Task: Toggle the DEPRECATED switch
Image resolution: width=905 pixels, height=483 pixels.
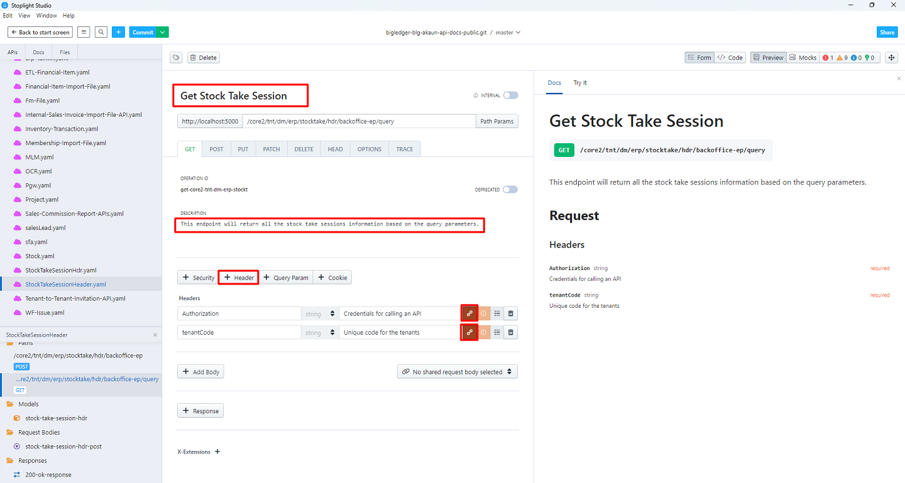Action: [x=510, y=190]
